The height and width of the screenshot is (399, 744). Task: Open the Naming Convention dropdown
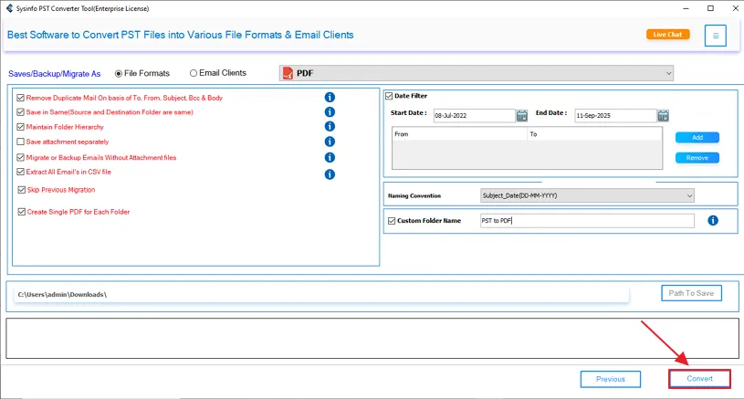587,195
